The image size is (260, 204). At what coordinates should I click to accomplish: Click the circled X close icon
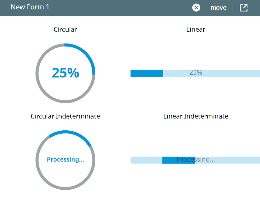(196, 8)
